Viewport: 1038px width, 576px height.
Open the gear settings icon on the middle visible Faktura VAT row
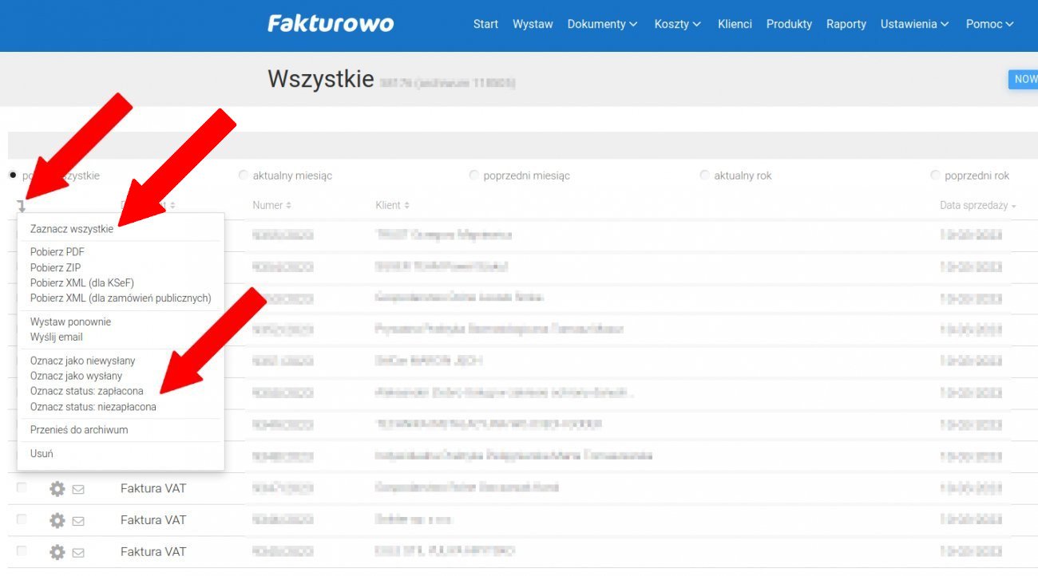pos(57,520)
